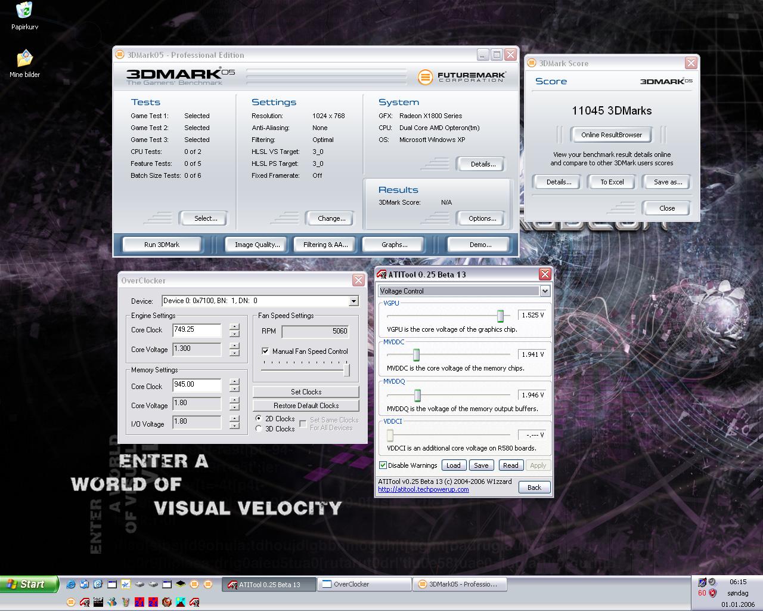Viewport: 763px width, 611px height.
Task: Click the Run 3DMark button
Action: click(x=162, y=245)
